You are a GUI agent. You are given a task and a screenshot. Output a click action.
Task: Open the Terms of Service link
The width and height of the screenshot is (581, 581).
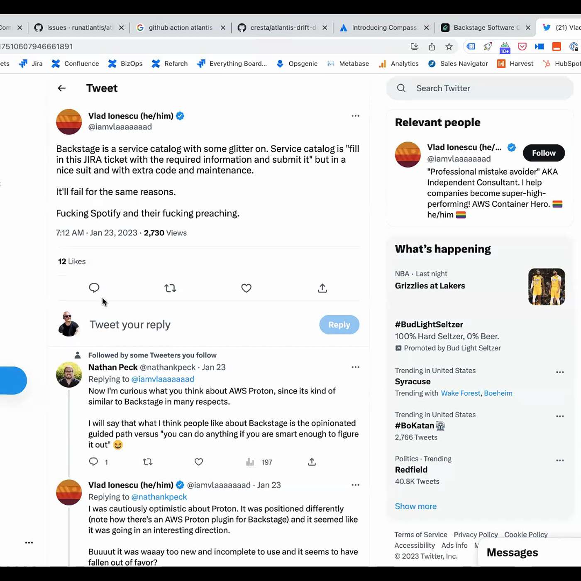[421, 535]
